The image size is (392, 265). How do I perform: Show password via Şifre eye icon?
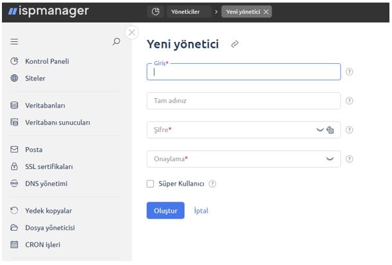click(320, 130)
